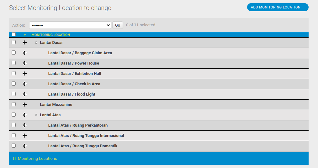This screenshot has height=168, width=318.
Task: Click the move icon beside Ruang Tunggu Domestik
Action: click(25, 146)
